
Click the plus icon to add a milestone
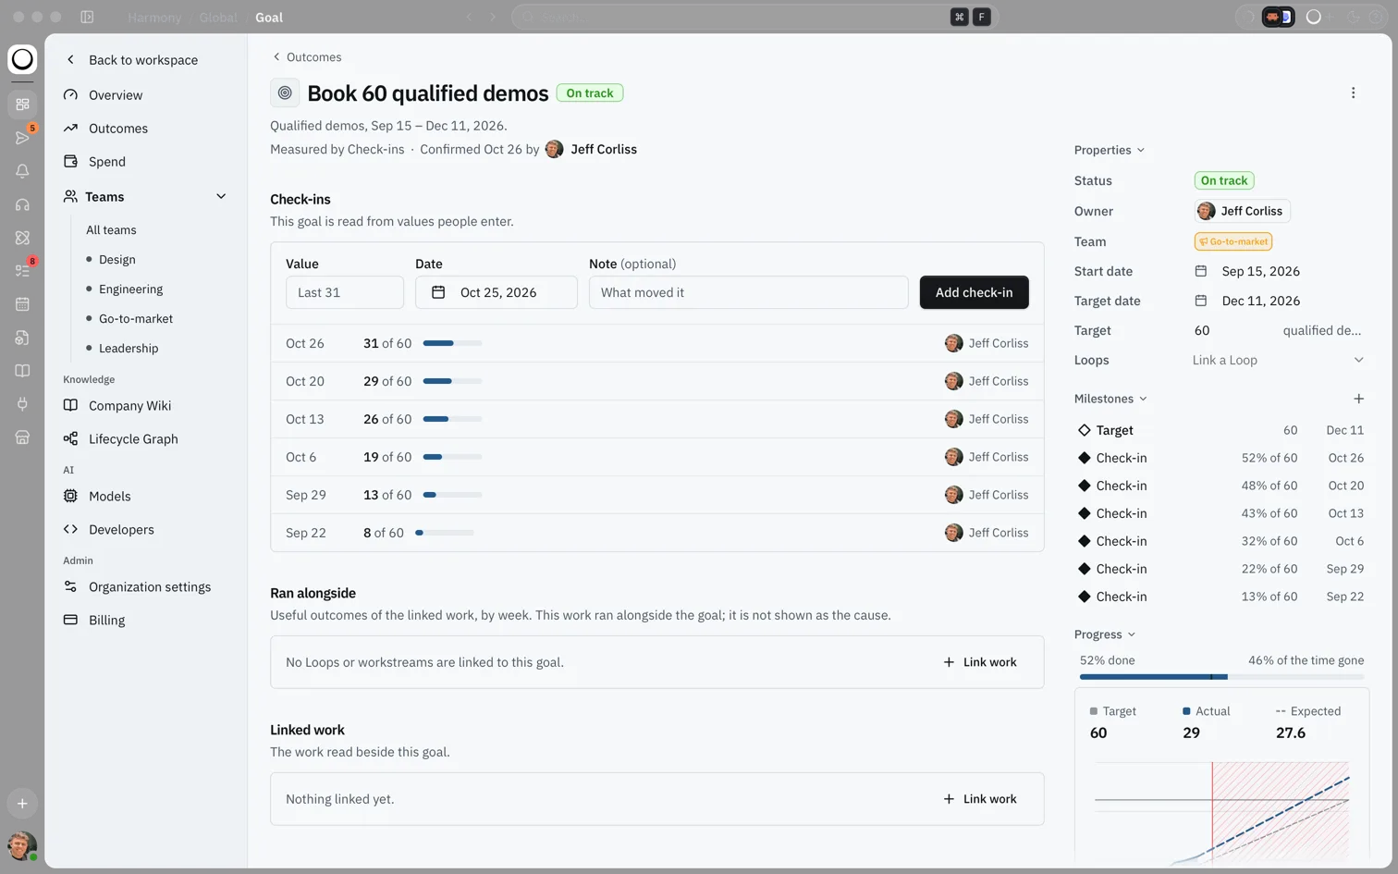tap(1358, 399)
